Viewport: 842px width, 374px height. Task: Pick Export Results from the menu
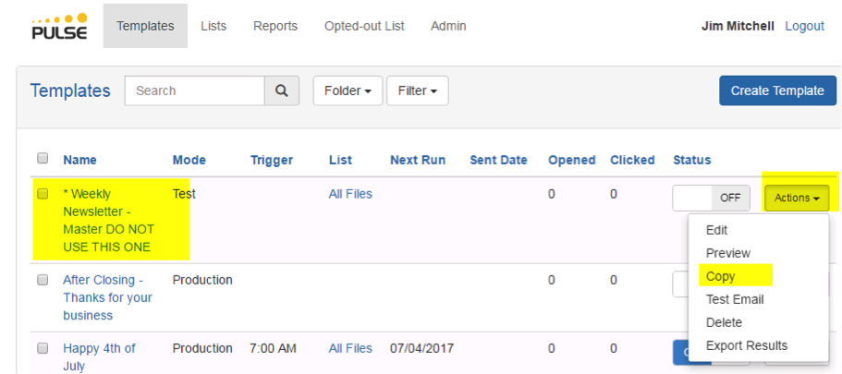[747, 345]
